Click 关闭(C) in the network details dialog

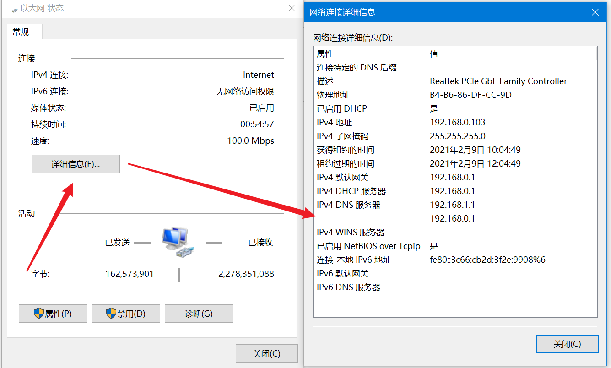tap(567, 344)
